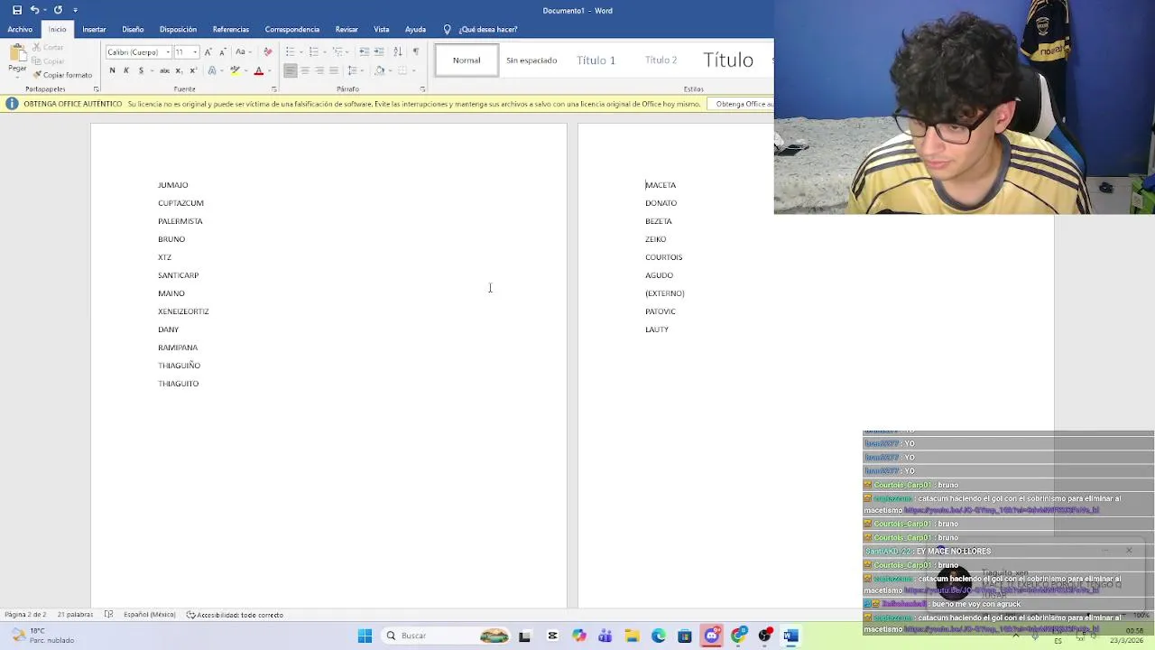The image size is (1155, 650).
Task: Open Párrafo dialog launcher
Action: click(x=423, y=89)
